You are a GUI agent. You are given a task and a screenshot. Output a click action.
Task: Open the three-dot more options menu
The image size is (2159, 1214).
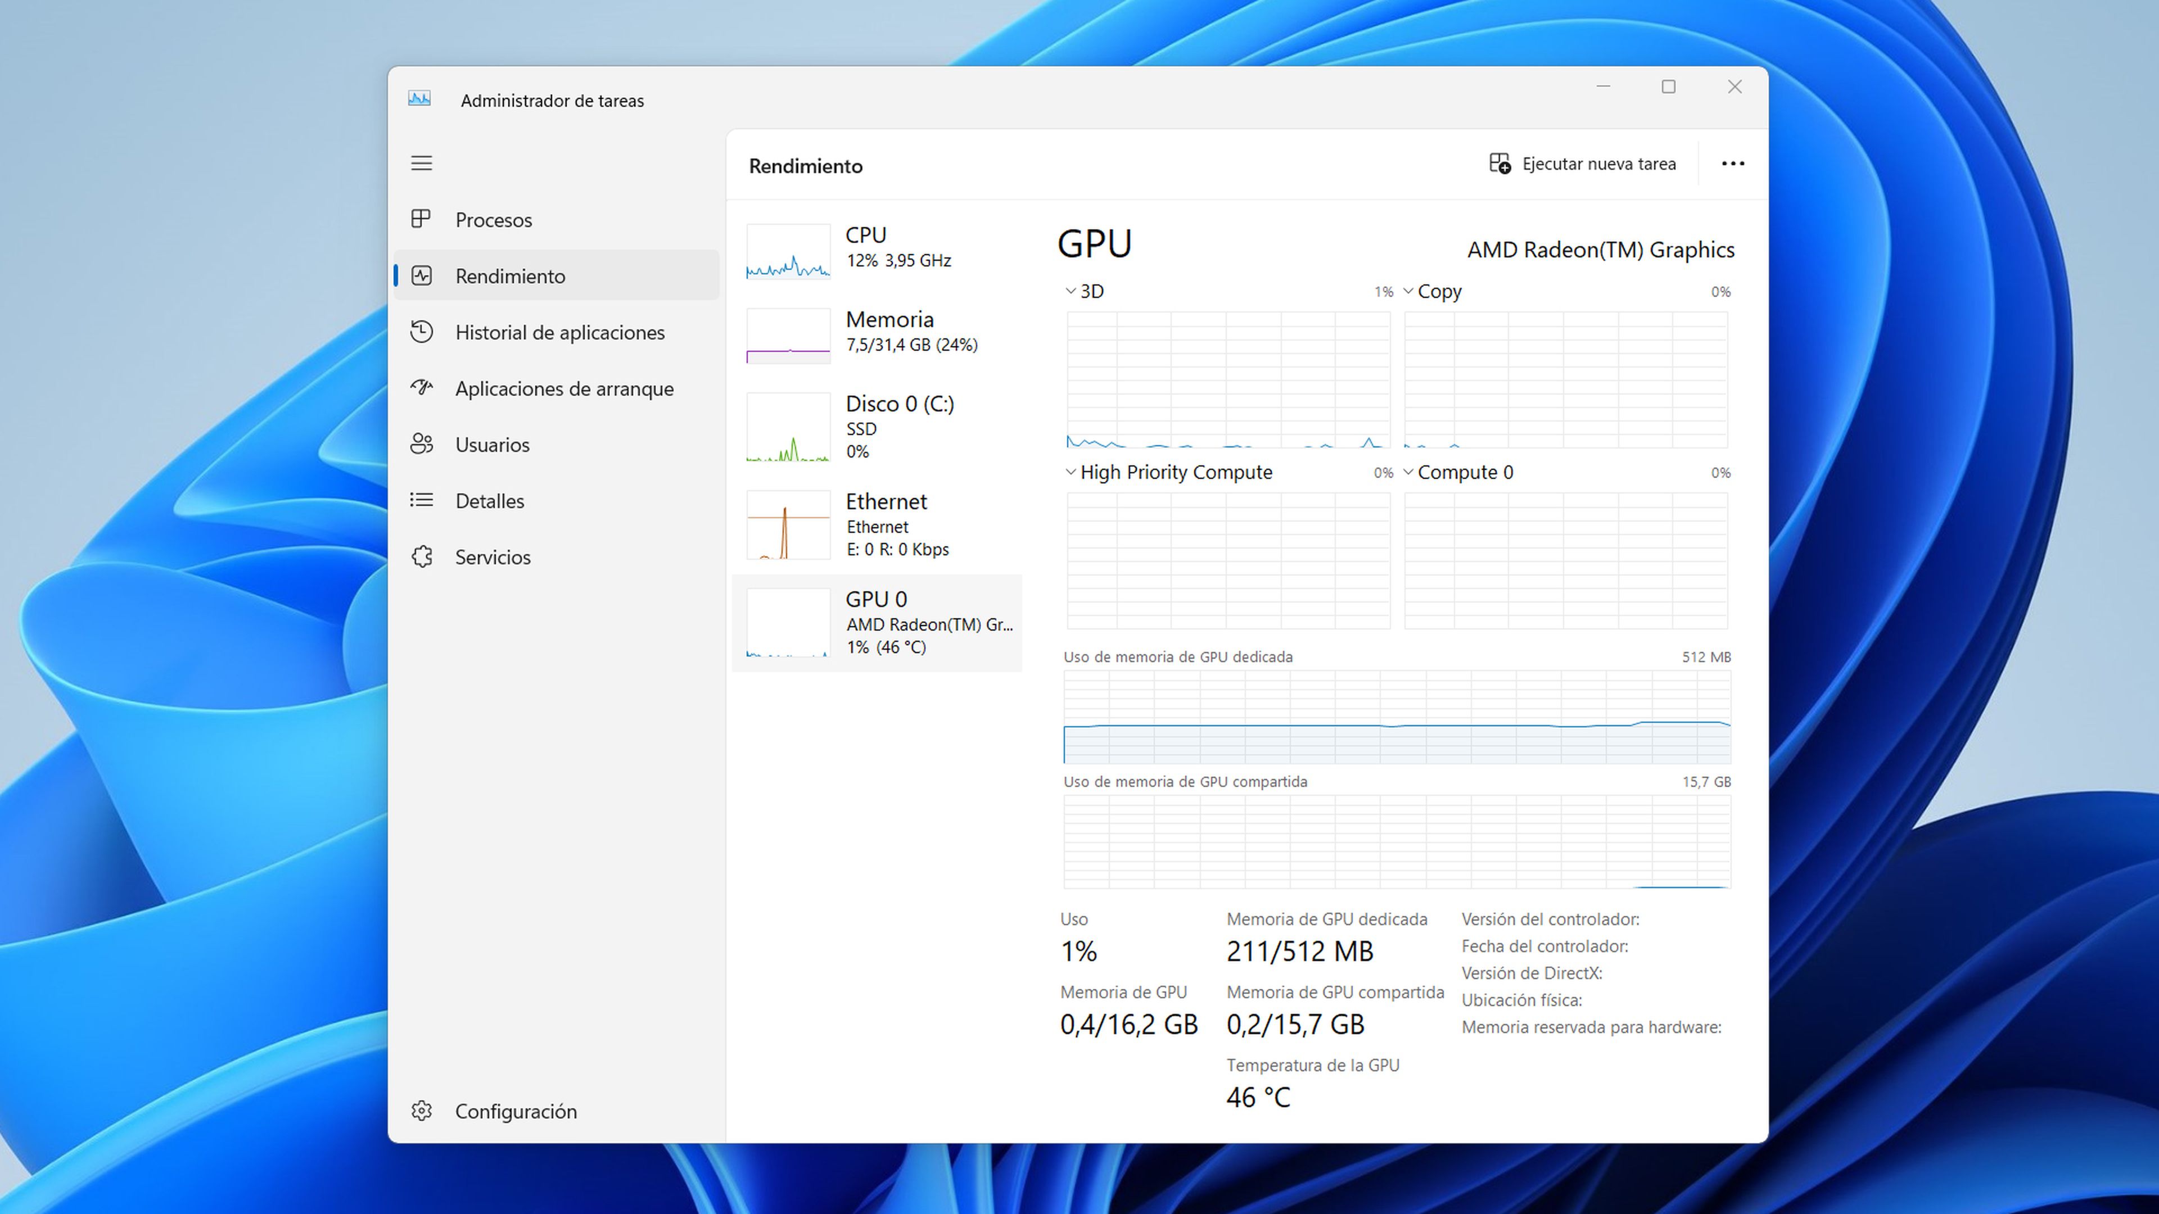(x=1732, y=164)
